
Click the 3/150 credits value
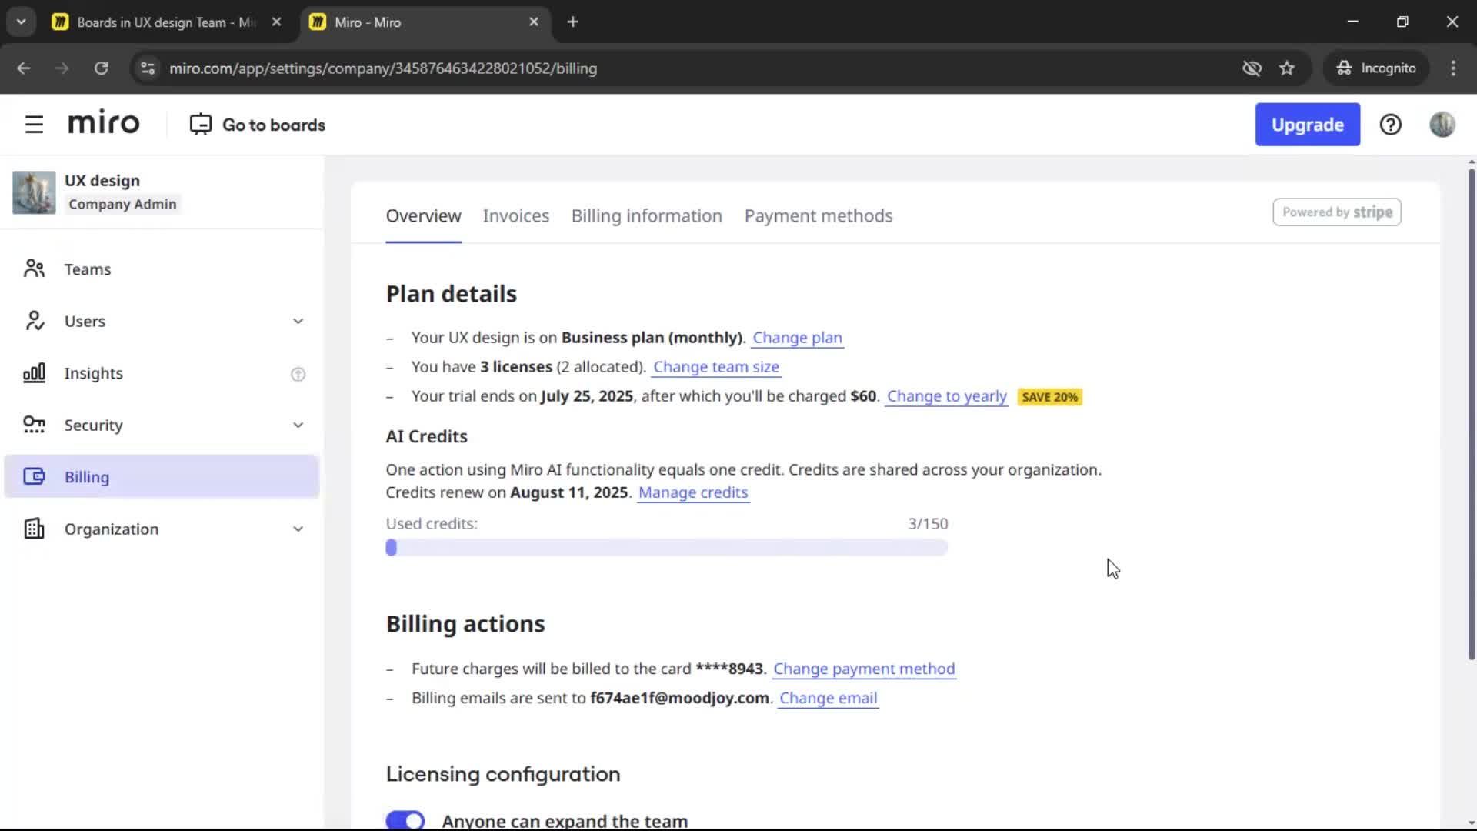(928, 524)
